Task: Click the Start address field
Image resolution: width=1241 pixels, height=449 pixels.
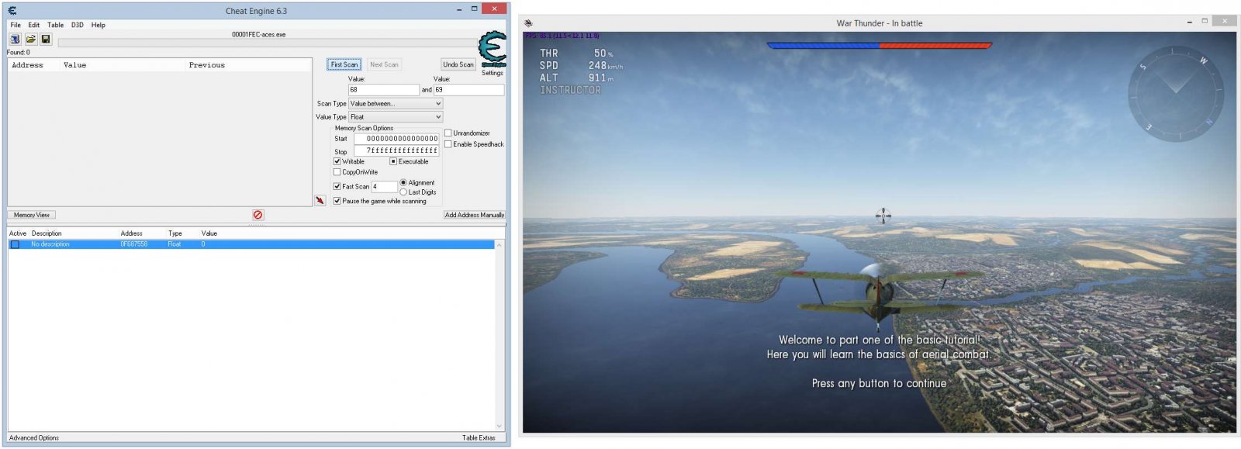Action: pos(397,139)
